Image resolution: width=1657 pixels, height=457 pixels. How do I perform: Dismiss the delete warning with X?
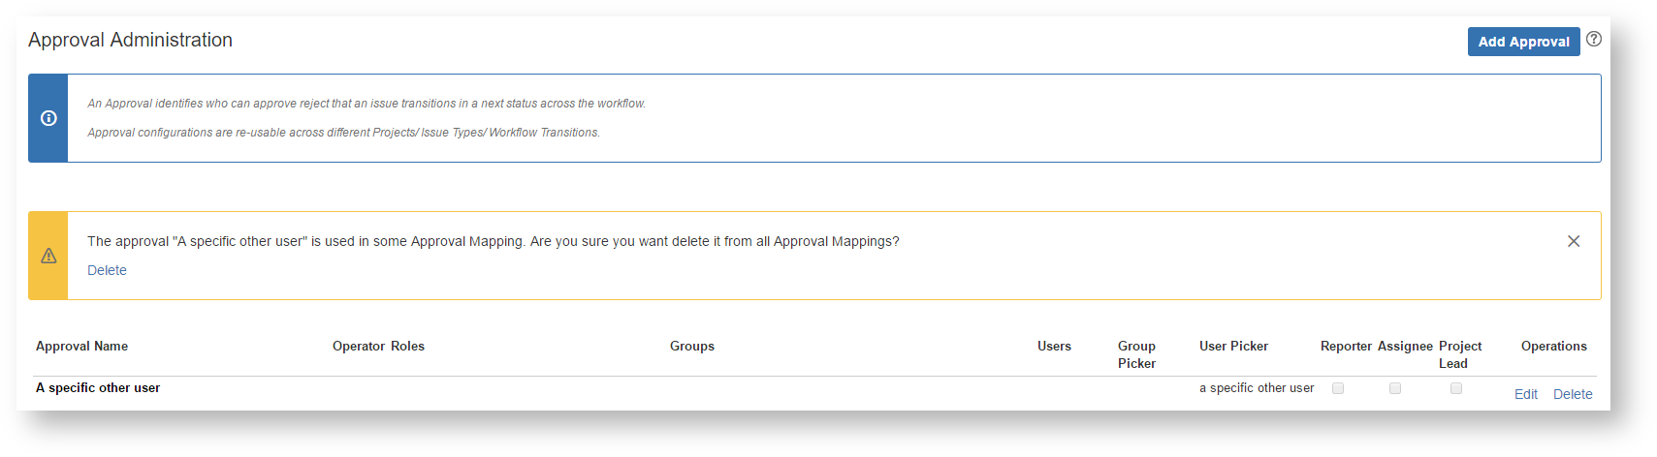pos(1573,241)
